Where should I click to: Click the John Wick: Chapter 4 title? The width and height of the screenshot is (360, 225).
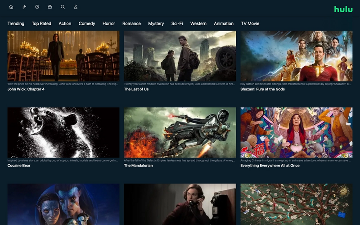coord(26,89)
